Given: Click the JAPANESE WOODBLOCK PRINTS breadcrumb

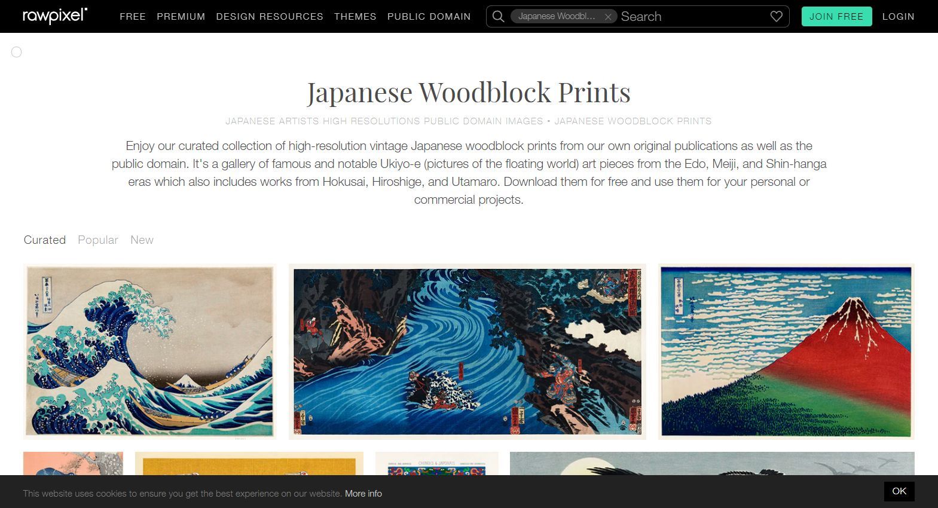Looking at the screenshot, I should [x=633, y=121].
